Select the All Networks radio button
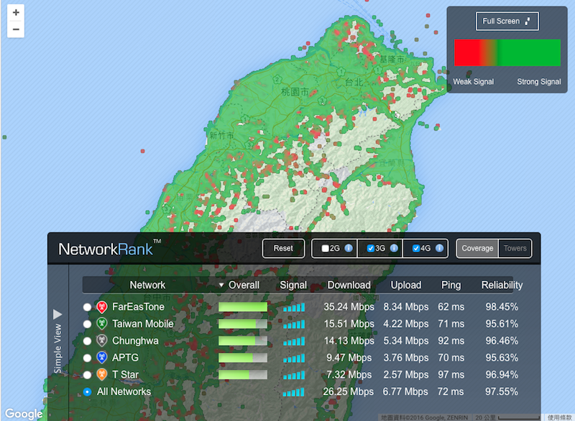This screenshot has height=421, width=575. tap(87, 392)
